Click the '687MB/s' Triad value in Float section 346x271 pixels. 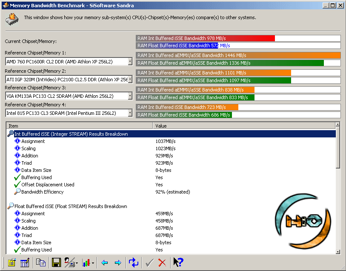click(x=164, y=235)
